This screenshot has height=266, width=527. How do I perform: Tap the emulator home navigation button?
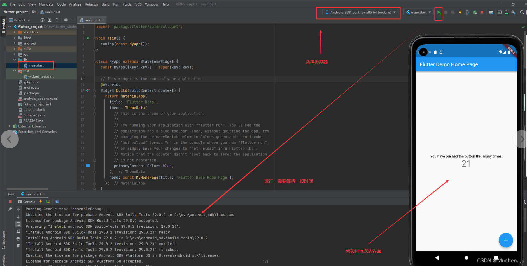coord(466,258)
